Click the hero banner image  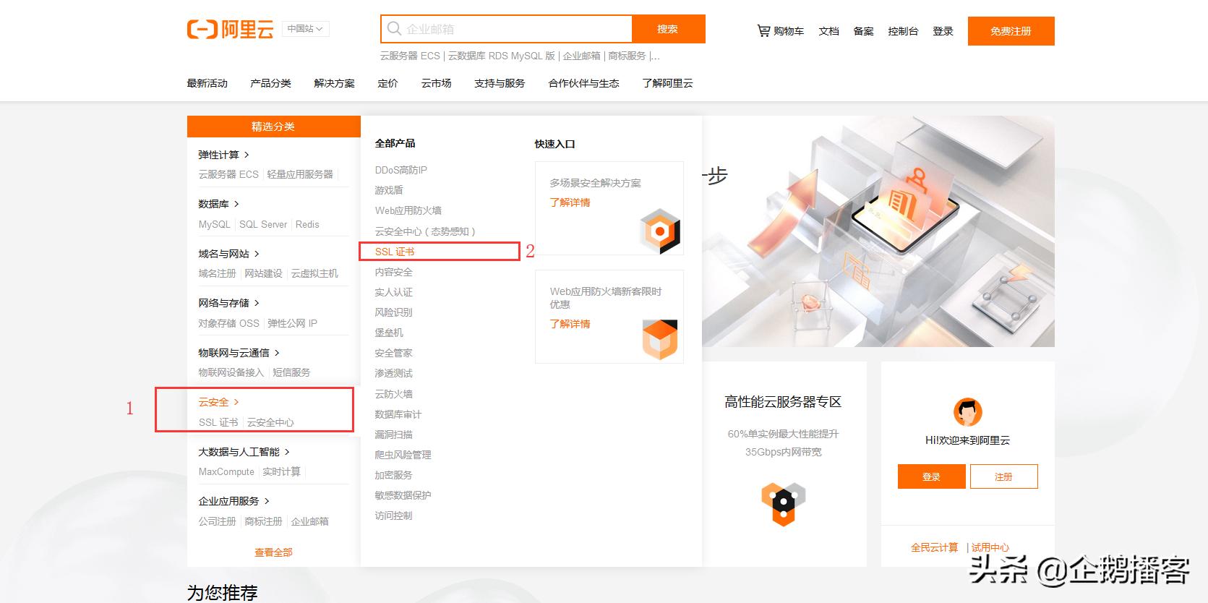[x=878, y=231]
